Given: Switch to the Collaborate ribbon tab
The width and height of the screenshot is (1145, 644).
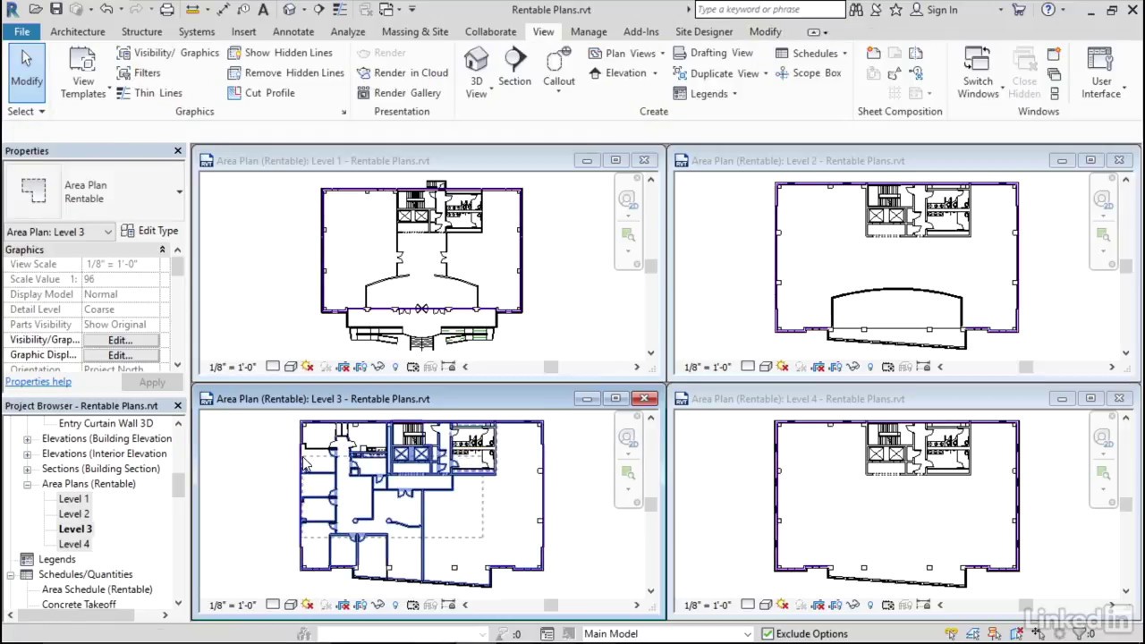Looking at the screenshot, I should pyautogui.click(x=490, y=31).
